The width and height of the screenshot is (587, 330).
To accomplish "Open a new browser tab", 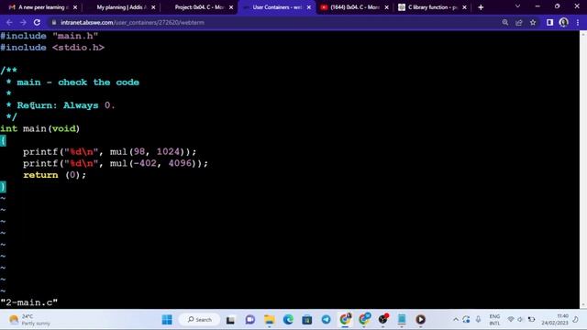I will click(x=481, y=7).
